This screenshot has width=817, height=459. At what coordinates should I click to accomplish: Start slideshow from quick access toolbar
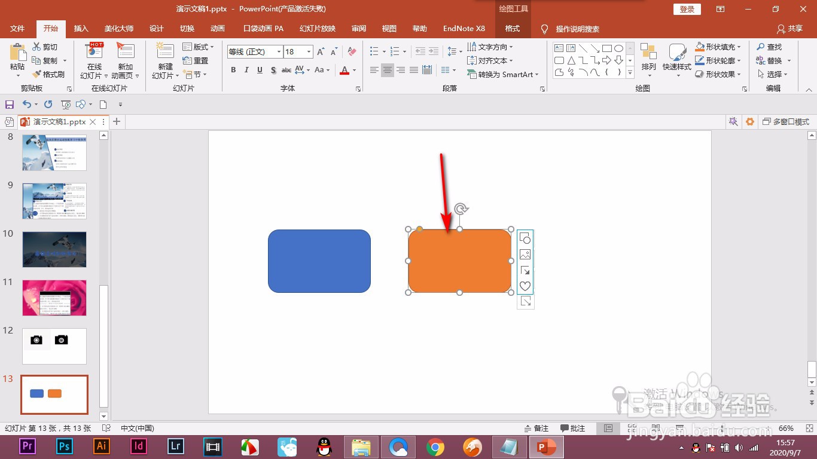tap(66, 105)
